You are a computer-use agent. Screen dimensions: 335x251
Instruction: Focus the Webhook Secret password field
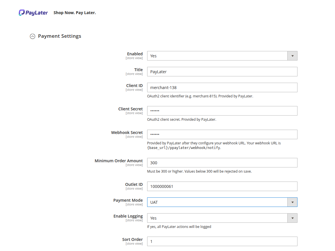pos(222,135)
